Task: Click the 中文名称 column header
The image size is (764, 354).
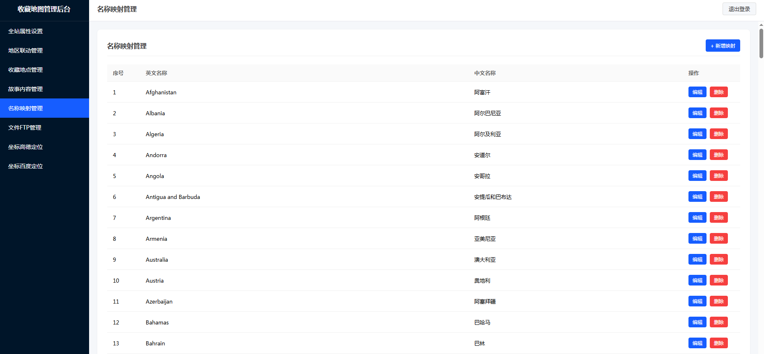Action: tap(485, 73)
